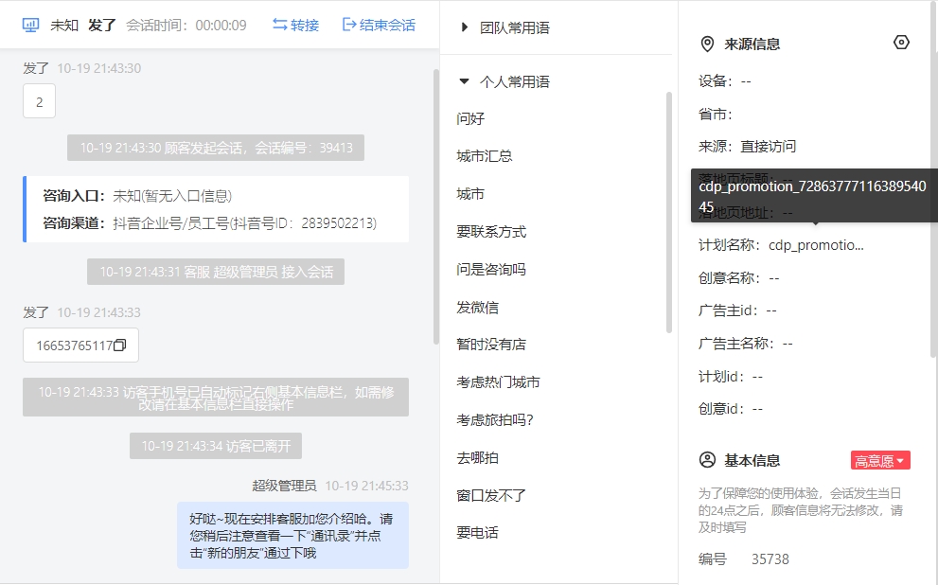The height and width of the screenshot is (585, 938).
Task: Pick the 要电话 quick phrase
Action: click(477, 532)
